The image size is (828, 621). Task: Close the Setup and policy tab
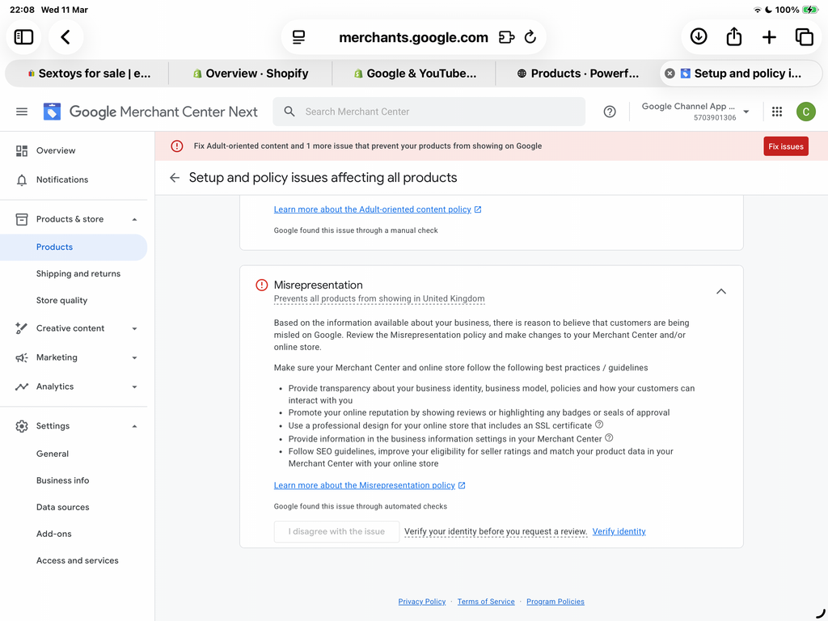pyautogui.click(x=670, y=74)
